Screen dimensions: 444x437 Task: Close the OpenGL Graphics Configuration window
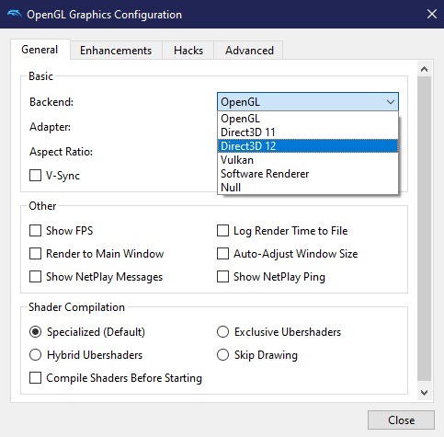432,14
